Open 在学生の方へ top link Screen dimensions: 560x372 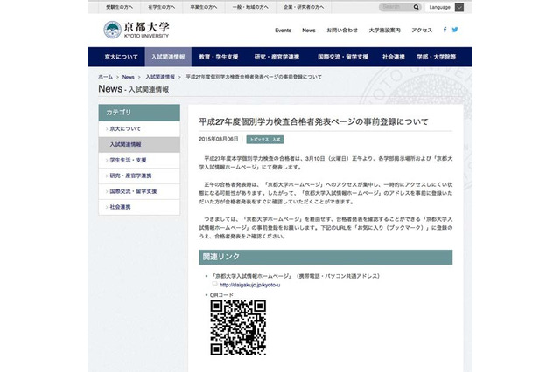[x=161, y=7]
